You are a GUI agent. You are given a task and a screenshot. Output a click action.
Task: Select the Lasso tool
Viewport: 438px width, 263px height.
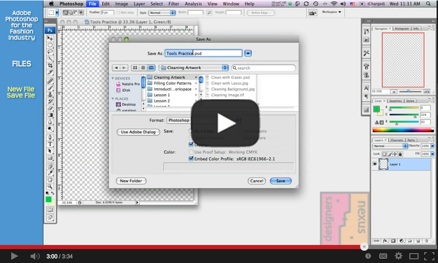pyautogui.click(x=50, y=52)
